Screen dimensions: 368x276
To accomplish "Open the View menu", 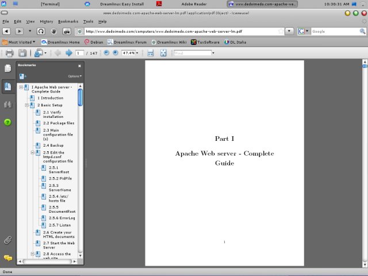I will point(30,21).
